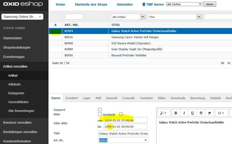Toggle bold formatting in the editor
This screenshot has width=232, height=144.
176,113
